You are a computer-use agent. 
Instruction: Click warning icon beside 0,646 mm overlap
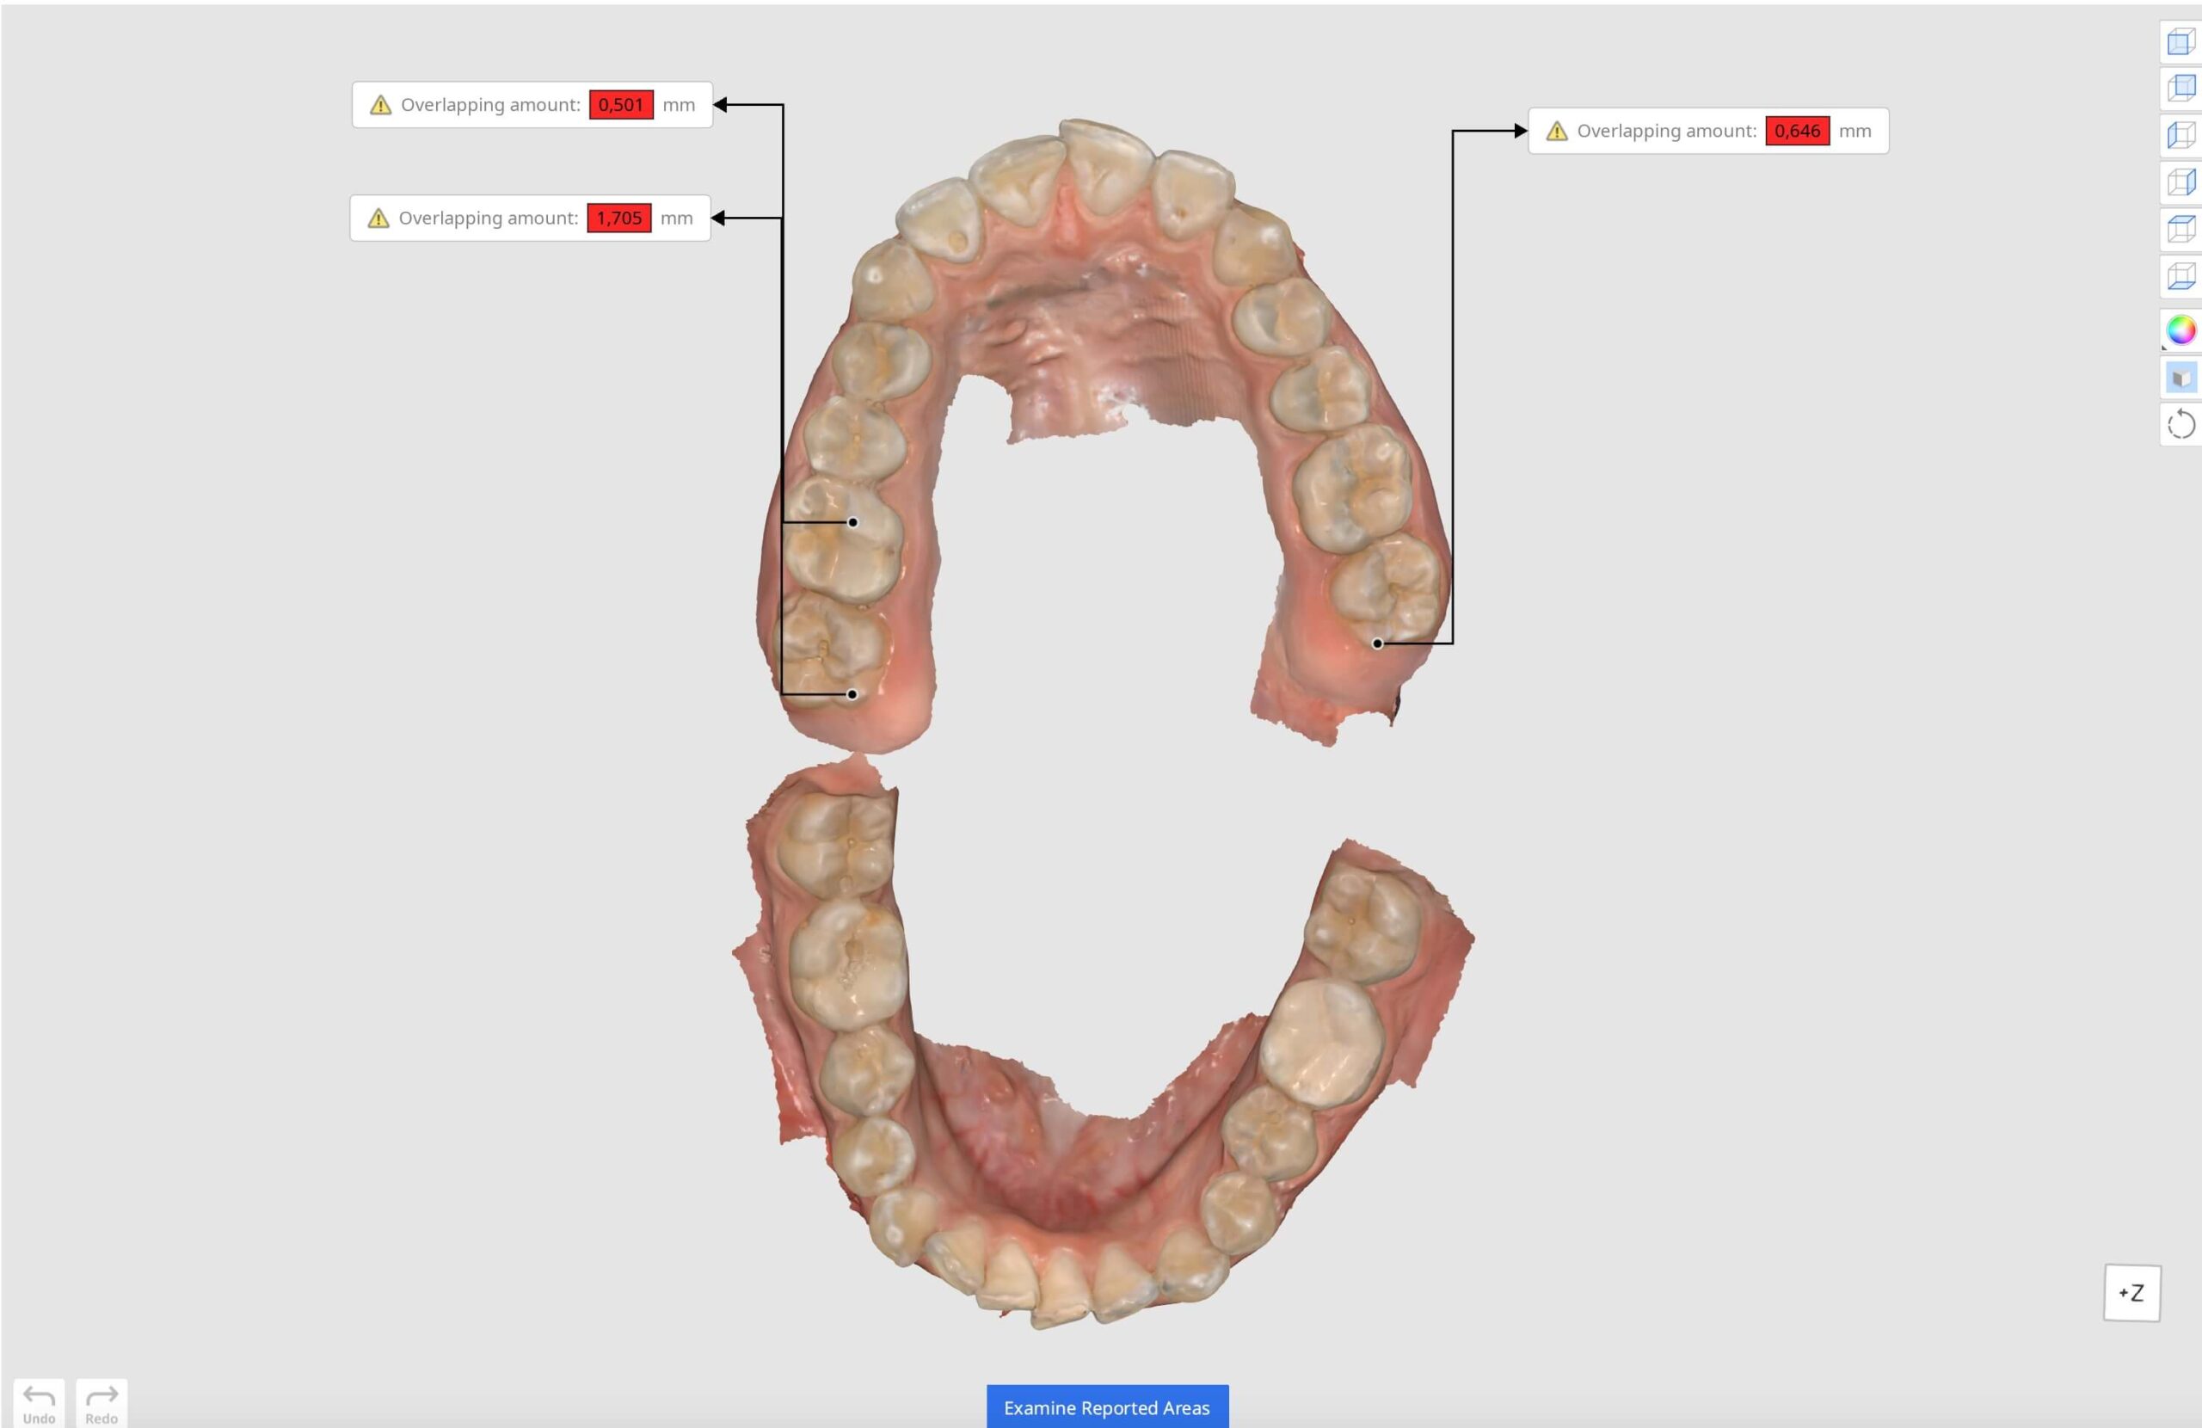(1557, 132)
